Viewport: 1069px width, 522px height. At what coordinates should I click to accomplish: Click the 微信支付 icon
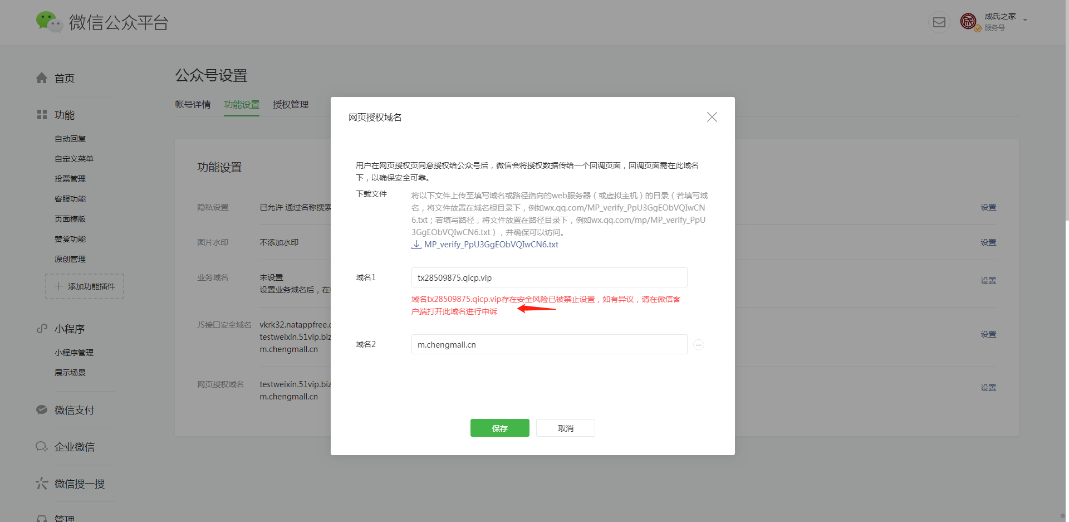(42, 410)
